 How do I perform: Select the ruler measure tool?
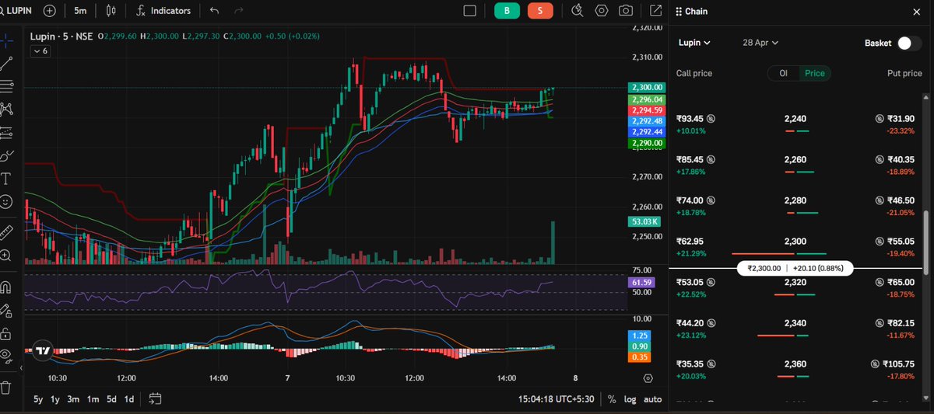[x=6, y=231]
